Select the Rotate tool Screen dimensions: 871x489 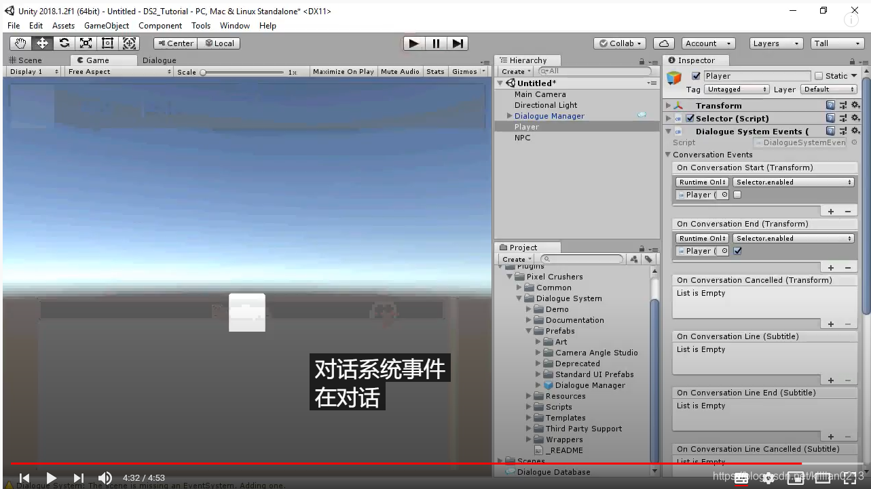(64, 43)
